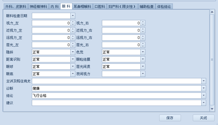Image resolution: width=218 pixels, height=125 pixels.
Task: Click the 主诉及既往病史 text field
Action: click(117, 81)
